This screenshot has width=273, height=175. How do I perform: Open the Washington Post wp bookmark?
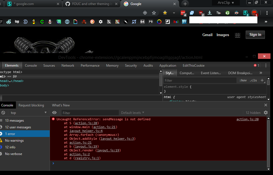[17, 22]
